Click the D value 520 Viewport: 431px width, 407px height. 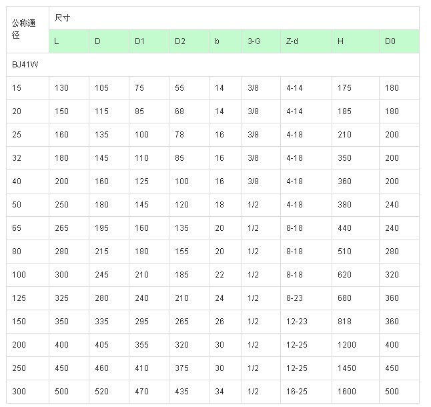coord(101,392)
